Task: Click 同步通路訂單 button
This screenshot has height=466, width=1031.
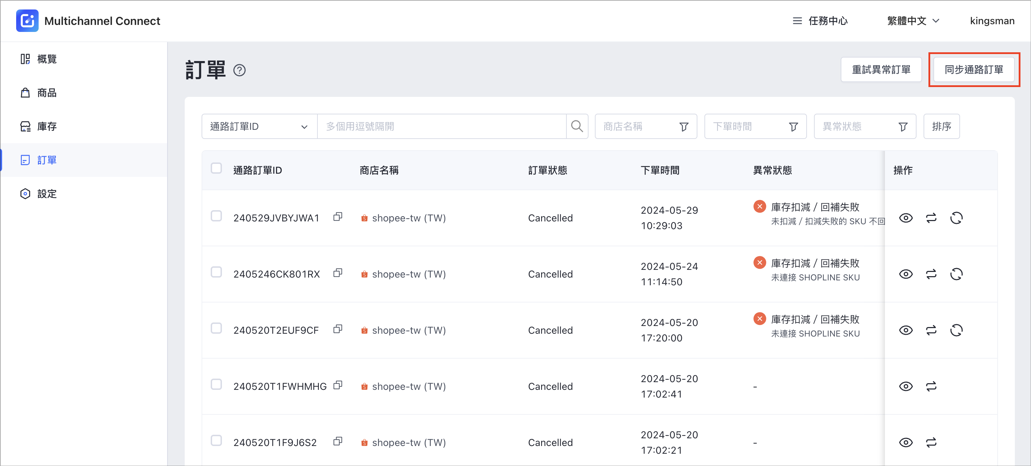Action: click(x=973, y=69)
